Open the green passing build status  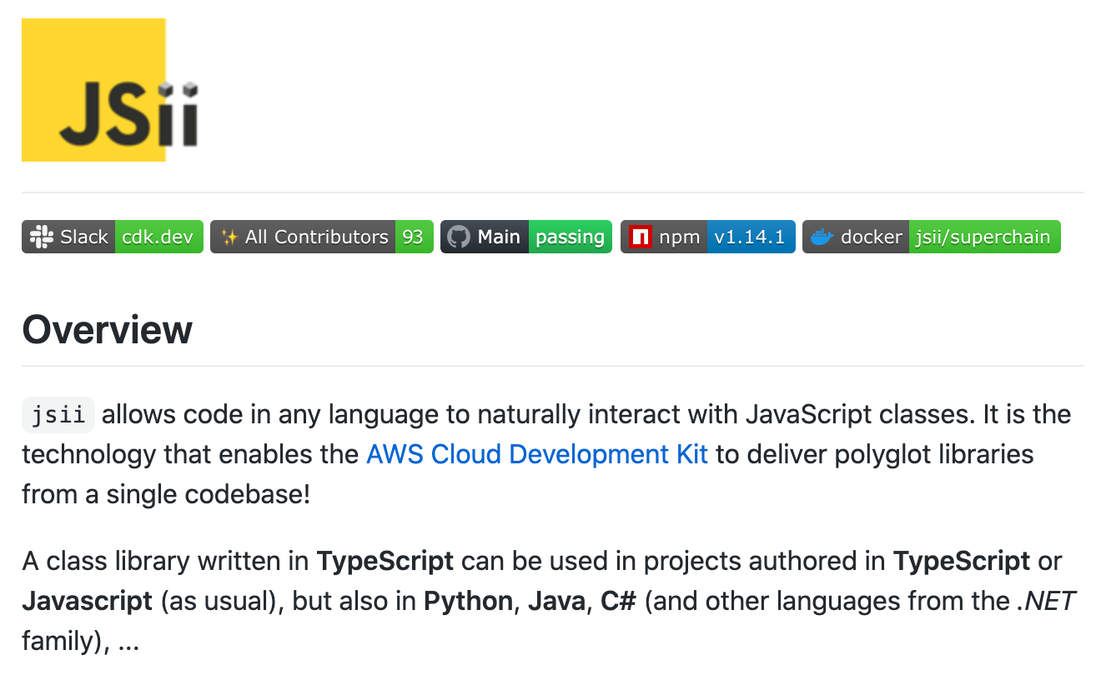[x=570, y=237]
